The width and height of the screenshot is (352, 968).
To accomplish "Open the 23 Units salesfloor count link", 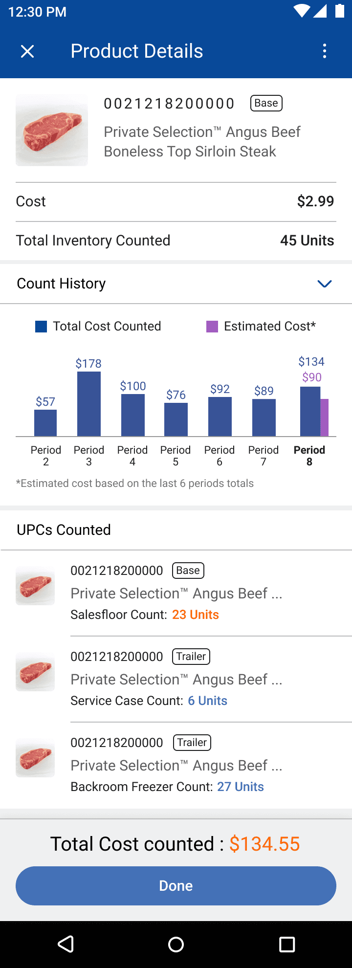I will (x=196, y=615).
